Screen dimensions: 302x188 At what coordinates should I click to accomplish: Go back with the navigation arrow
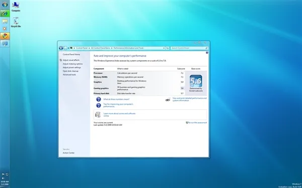click(61, 48)
